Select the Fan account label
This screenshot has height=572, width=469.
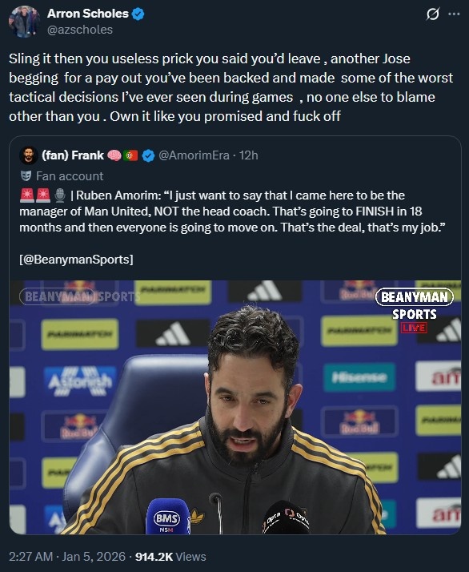(x=70, y=176)
